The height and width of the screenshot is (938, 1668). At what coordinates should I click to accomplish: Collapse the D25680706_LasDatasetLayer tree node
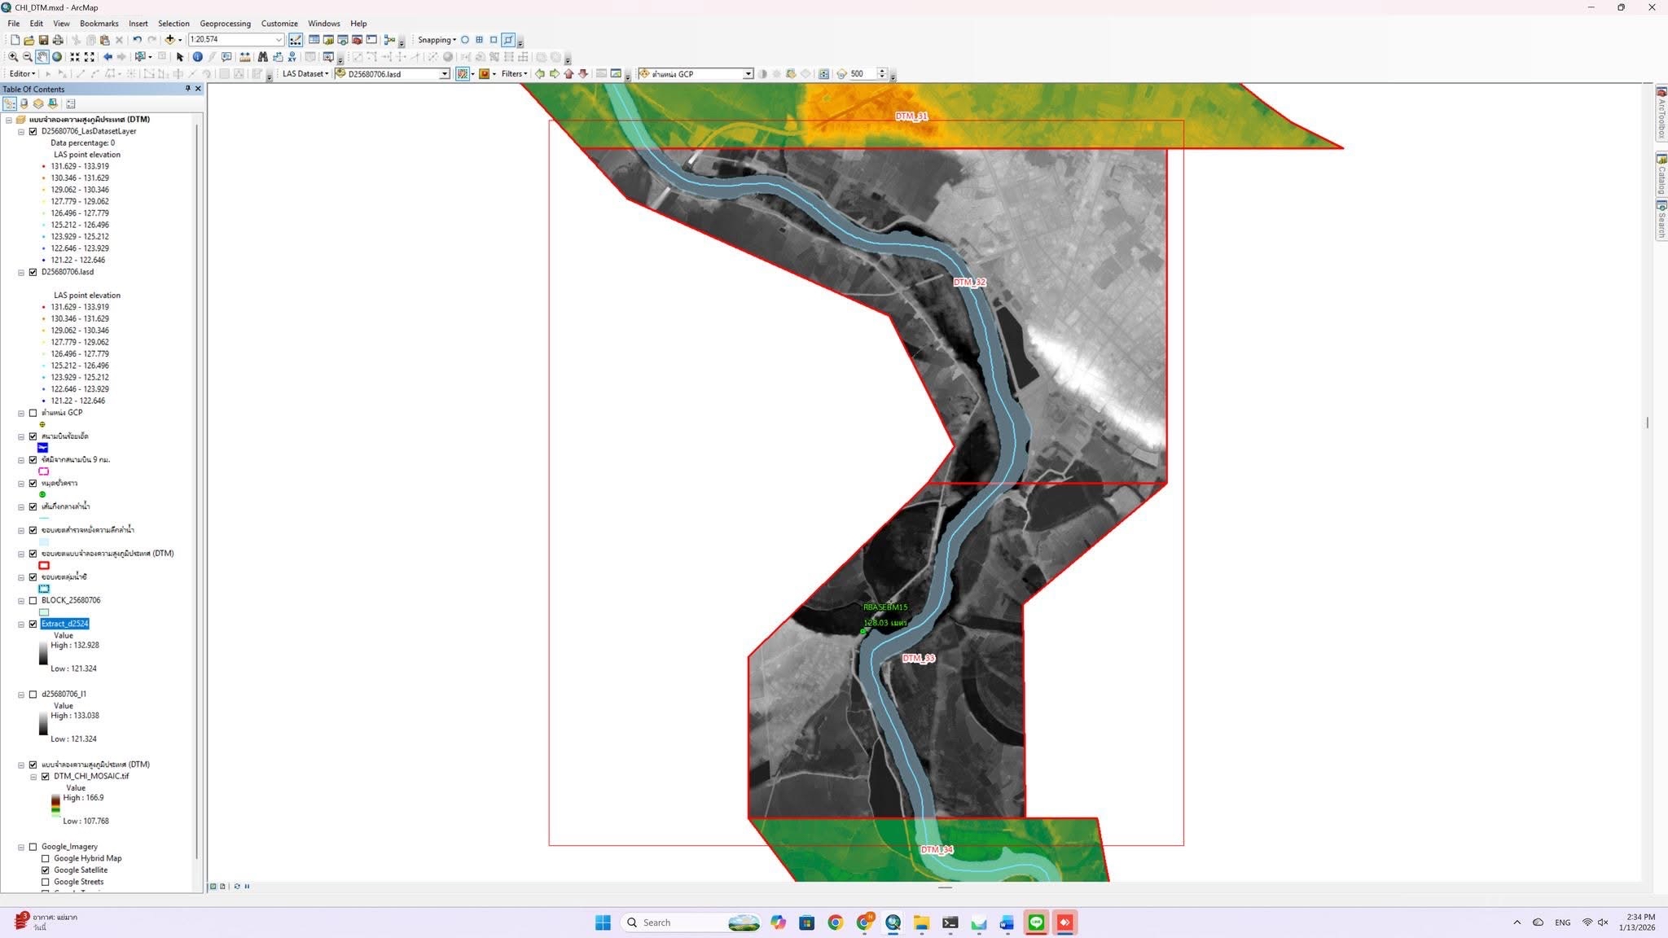coord(21,131)
